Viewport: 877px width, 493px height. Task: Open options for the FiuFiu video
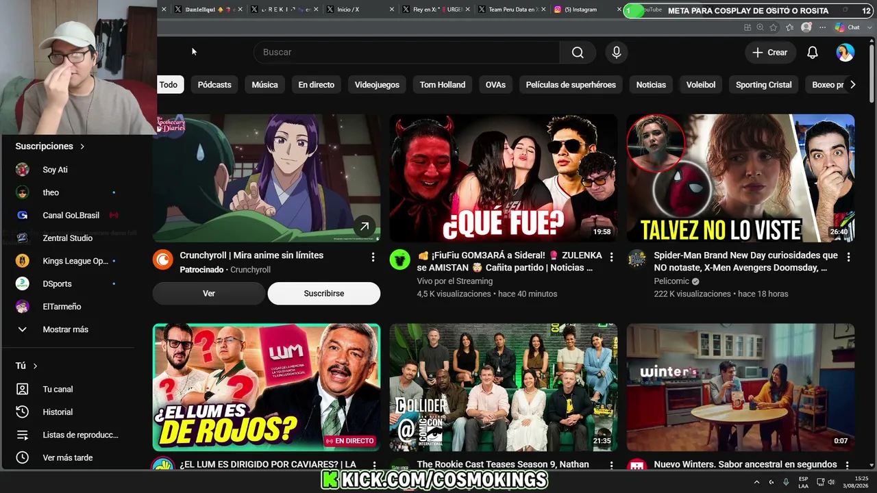pyautogui.click(x=611, y=257)
